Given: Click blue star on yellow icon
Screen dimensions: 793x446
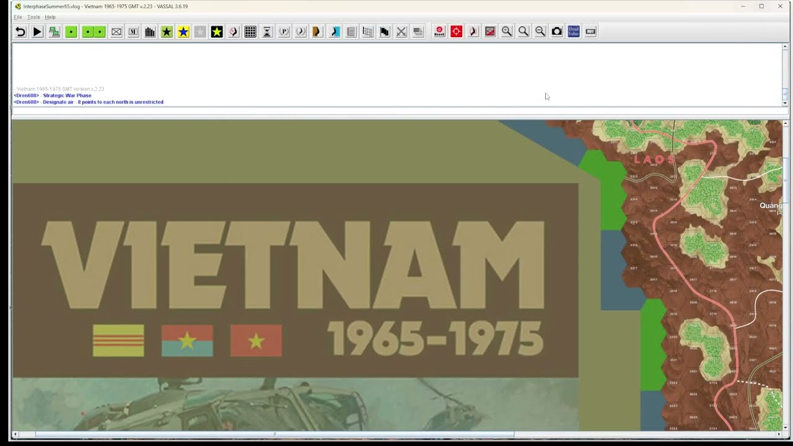Looking at the screenshot, I should pyautogui.click(x=183, y=32).
